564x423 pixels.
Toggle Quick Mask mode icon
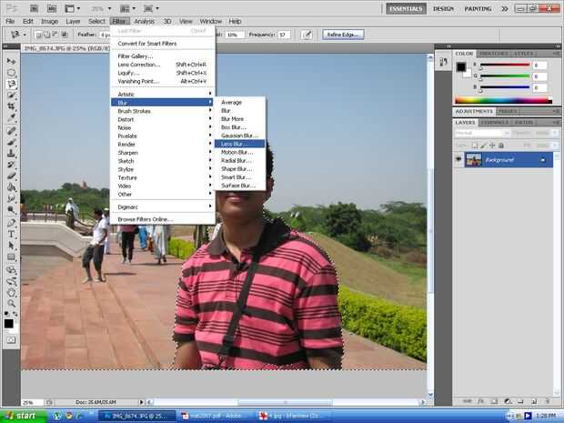pos(11,340)
